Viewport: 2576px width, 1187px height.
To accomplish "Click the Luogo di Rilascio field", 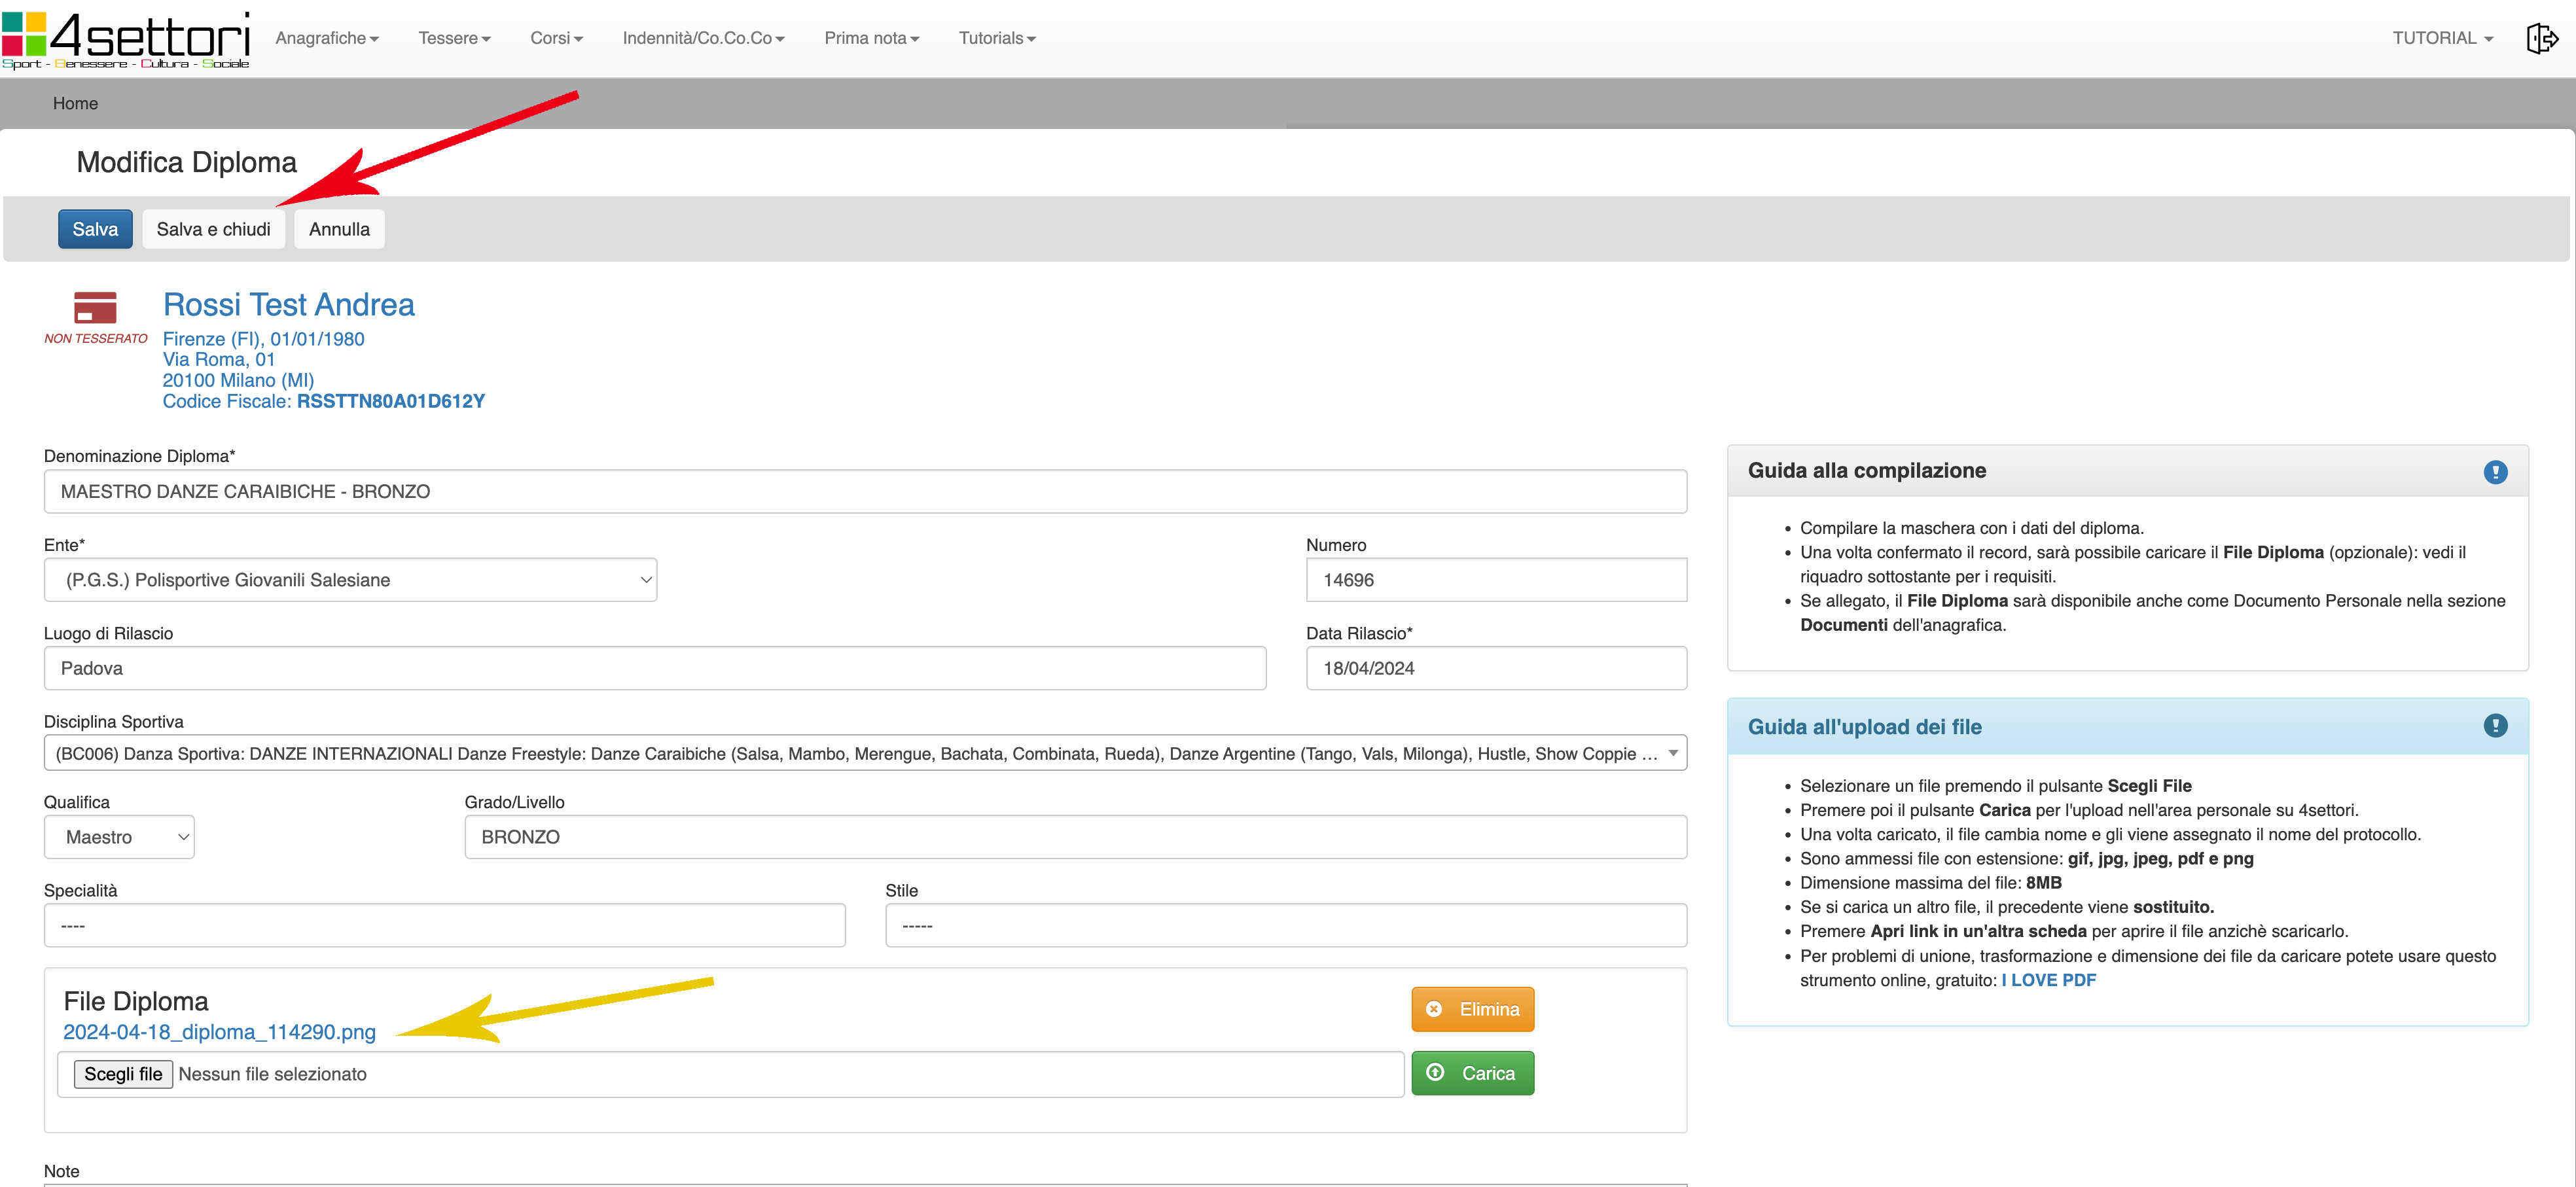I will 654,668.
